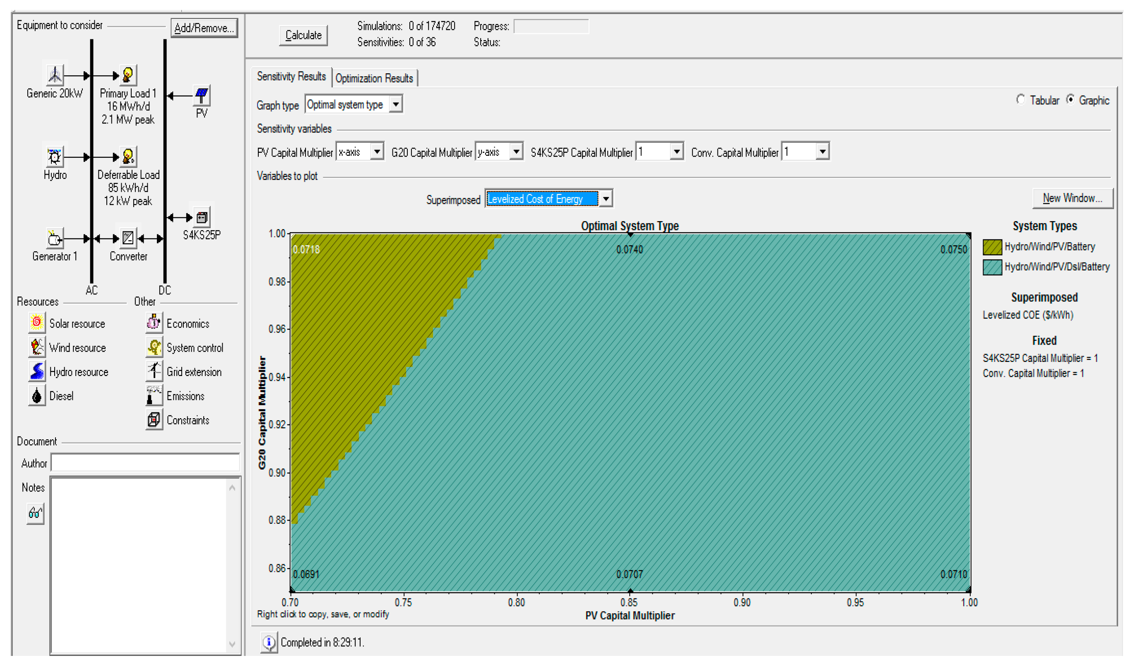This screenshot has width=1133, height=670.
Task: Open the Hydro resource icon
Action: [36, 371]
